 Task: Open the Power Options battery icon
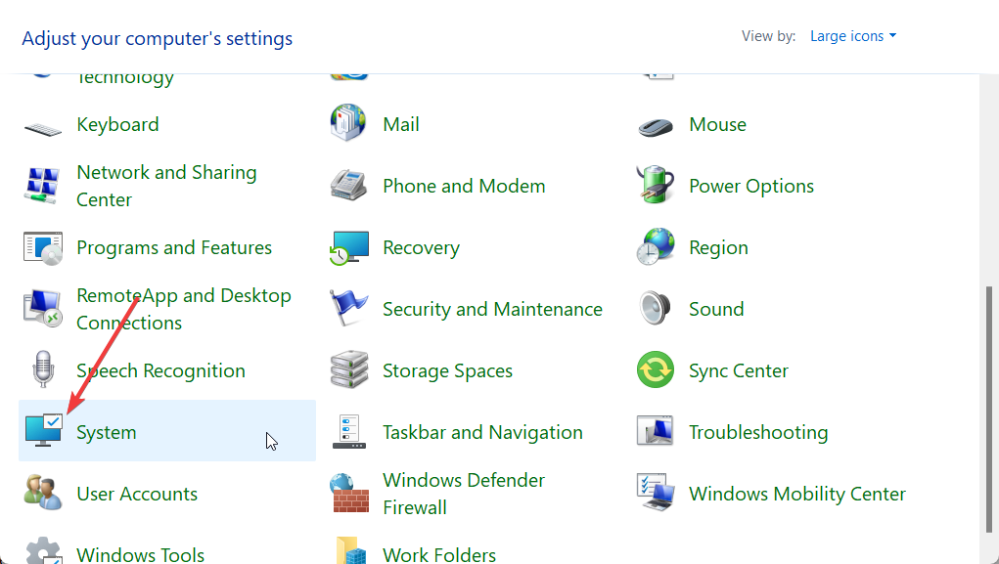655,186
